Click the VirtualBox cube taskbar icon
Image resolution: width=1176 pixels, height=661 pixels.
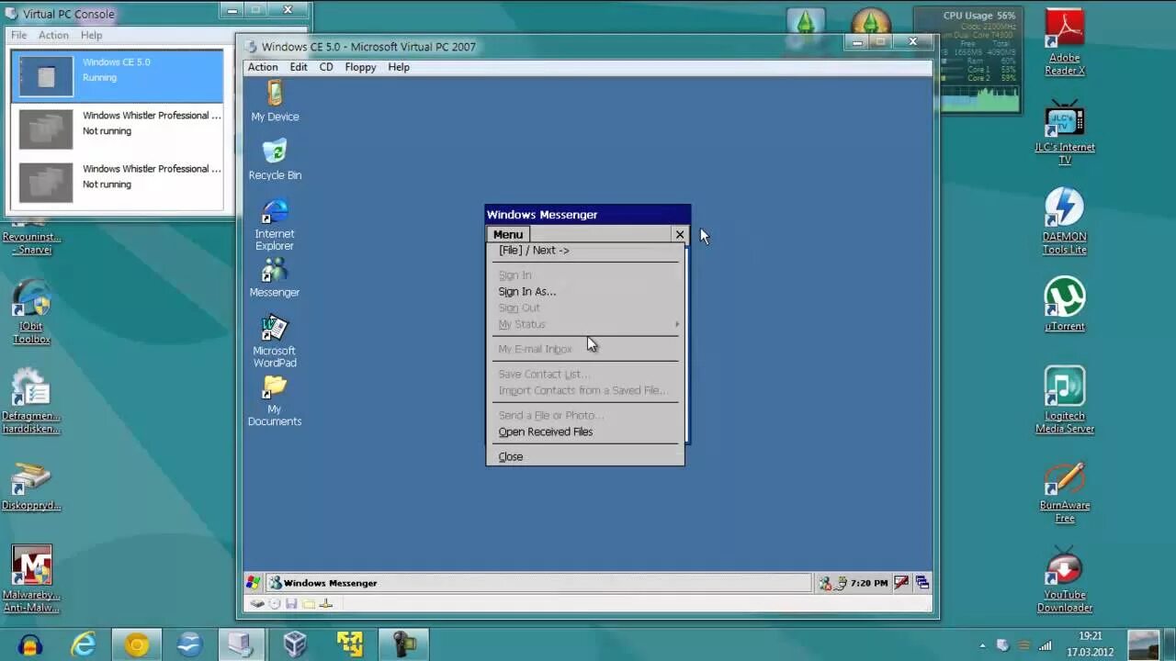click(295, 644)
